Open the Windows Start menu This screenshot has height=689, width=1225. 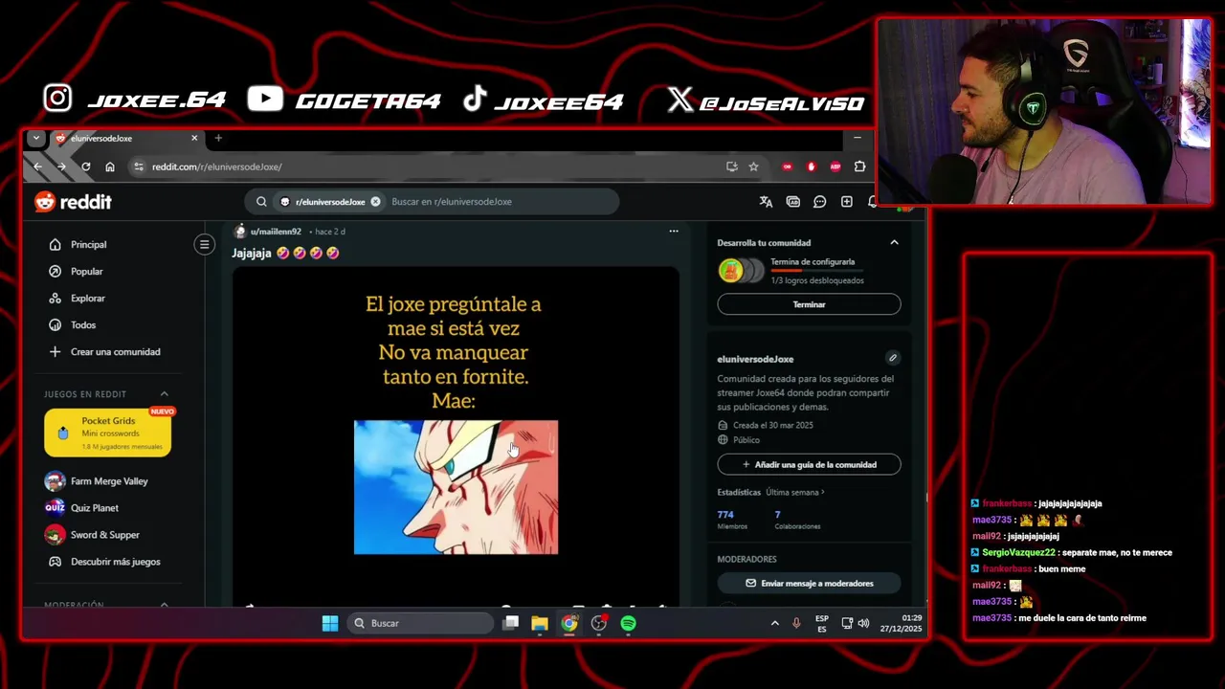(x=329, y=623)
